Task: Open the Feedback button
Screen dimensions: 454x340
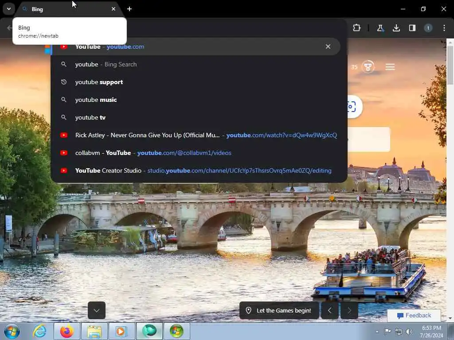Action: (414, 315)
